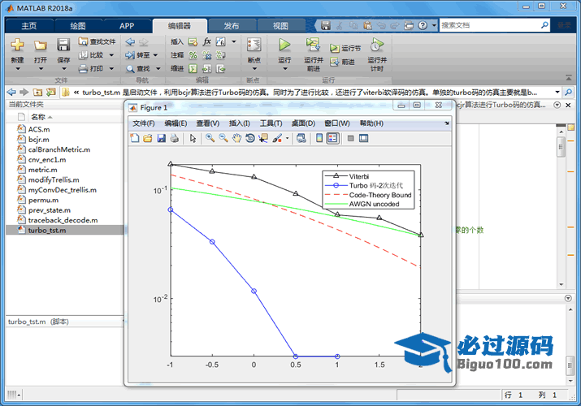Toggle Insert Colorbar in Figure toolbar

(319, 138)
